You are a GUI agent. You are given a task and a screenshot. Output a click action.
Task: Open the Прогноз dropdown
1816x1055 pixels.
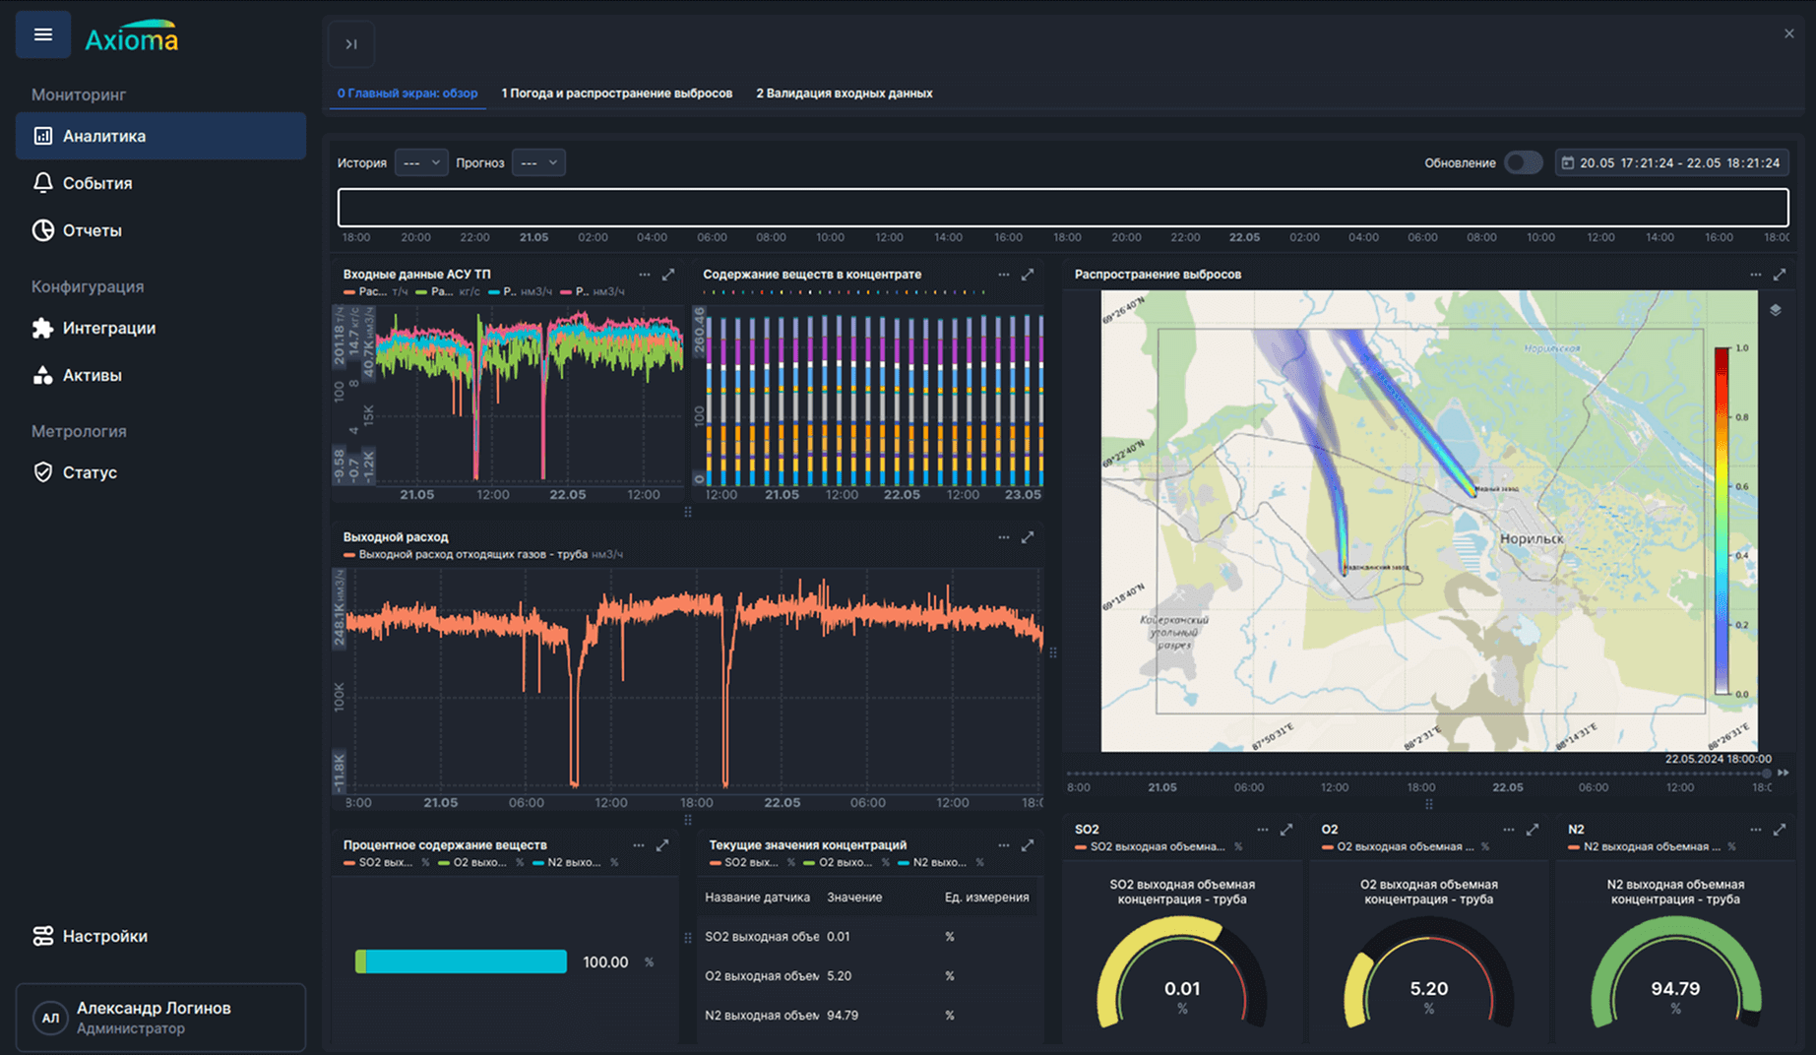point(538,162)
